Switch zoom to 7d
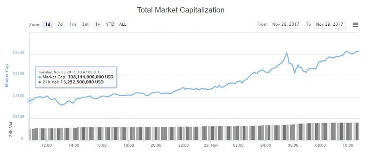The image size is (367, 153). click(60, 24)
